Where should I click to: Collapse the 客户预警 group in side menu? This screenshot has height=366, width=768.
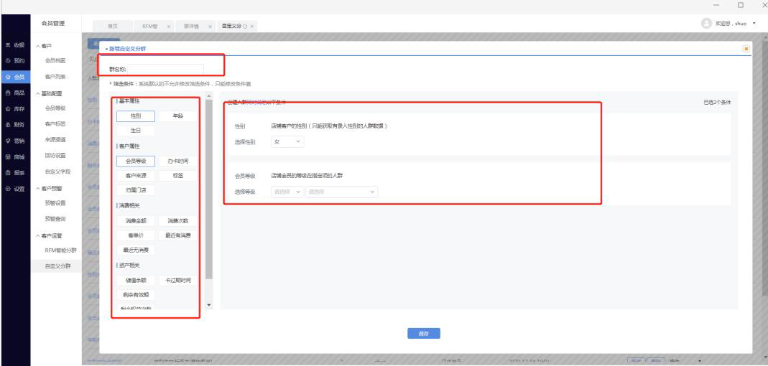point(53,188)
